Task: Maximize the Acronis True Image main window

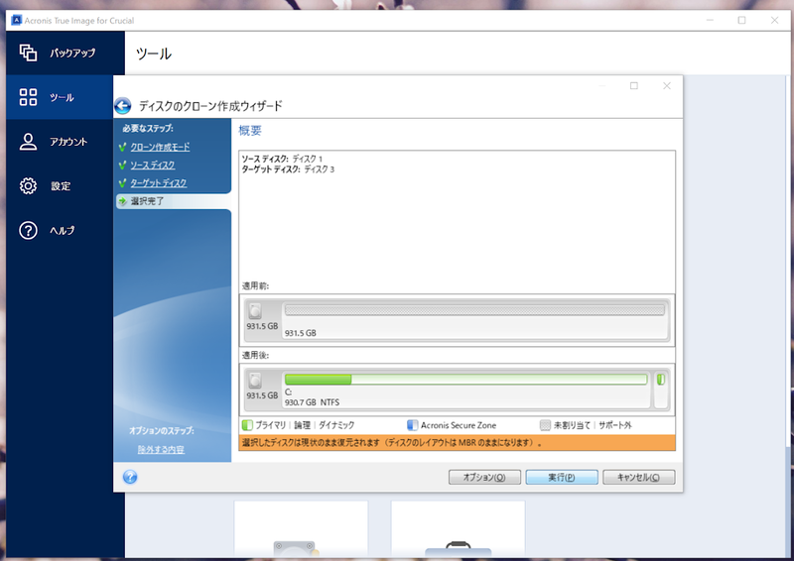Action: coord(741,20)
